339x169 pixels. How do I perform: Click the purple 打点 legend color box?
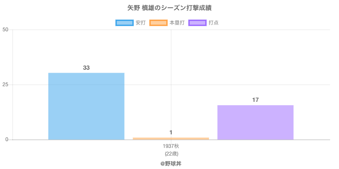[x=197, y=23]
